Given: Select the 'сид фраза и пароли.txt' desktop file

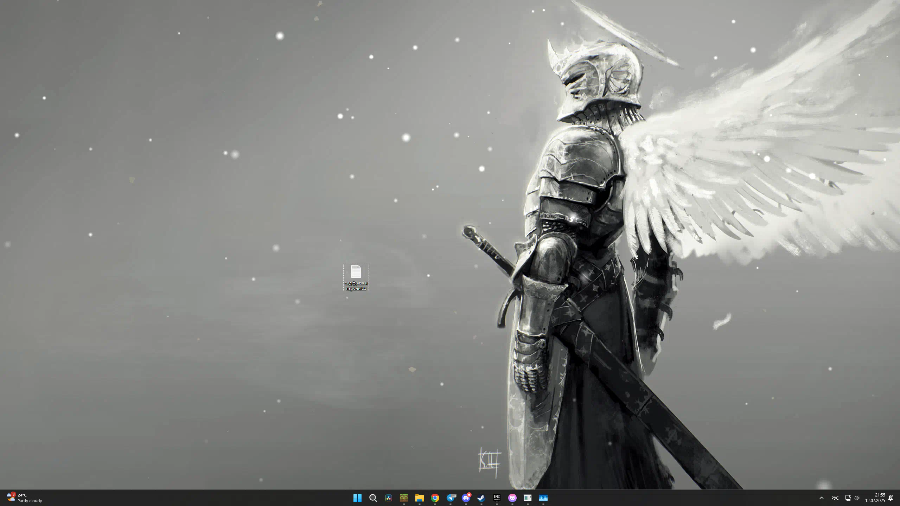Looking at the screenshot, I should click(356, 277).
